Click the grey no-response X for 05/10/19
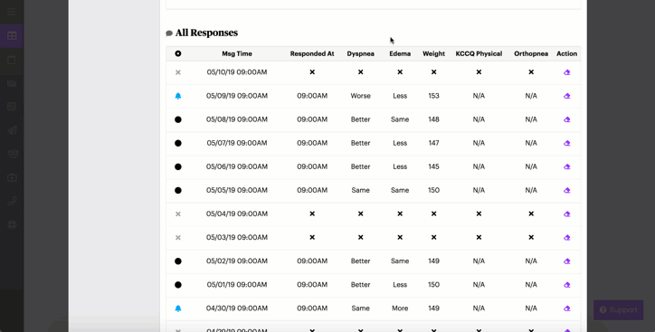Image resolution: width=655 pixels, height=332 pixels. click(x=178, y=72)
